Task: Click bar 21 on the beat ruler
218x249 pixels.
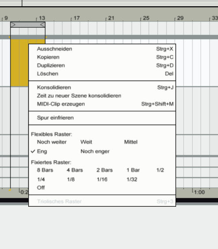Action: tap(111, 18)
